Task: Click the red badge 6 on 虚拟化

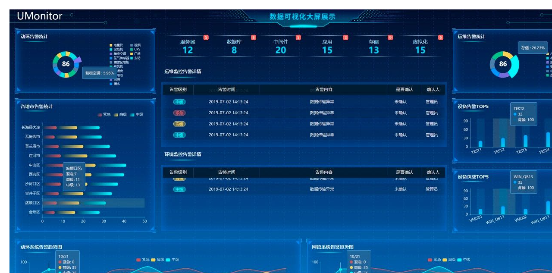Action: point(441,38)
